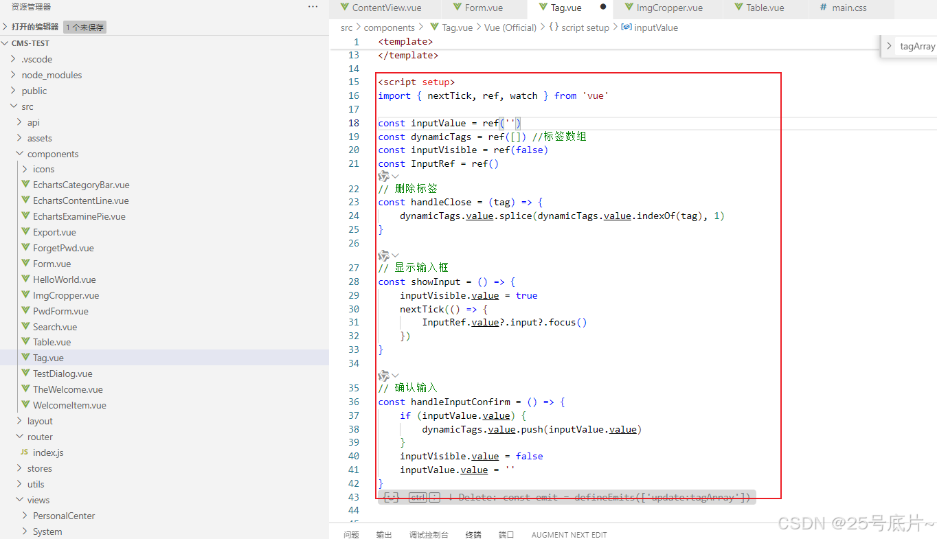Select Tag.vue in the file tree
This screenshot has height=539, width=937.
(48, 358)
